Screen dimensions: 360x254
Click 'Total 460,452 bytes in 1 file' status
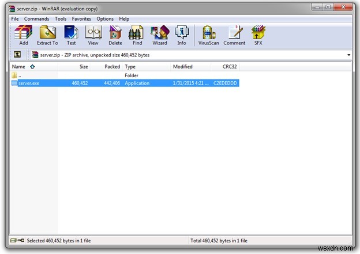[219, 241]
